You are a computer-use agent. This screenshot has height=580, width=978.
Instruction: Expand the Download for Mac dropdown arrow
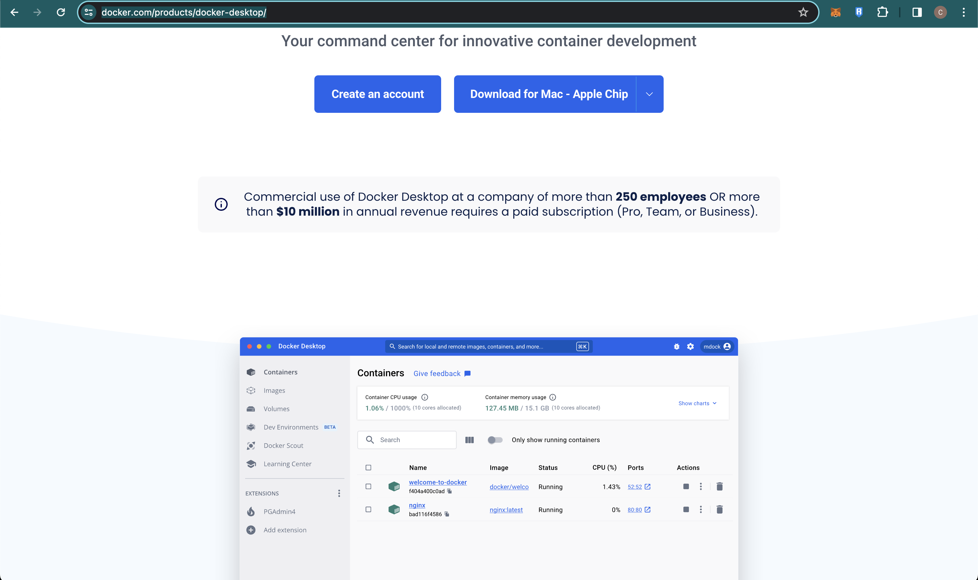tap(649, 94)
